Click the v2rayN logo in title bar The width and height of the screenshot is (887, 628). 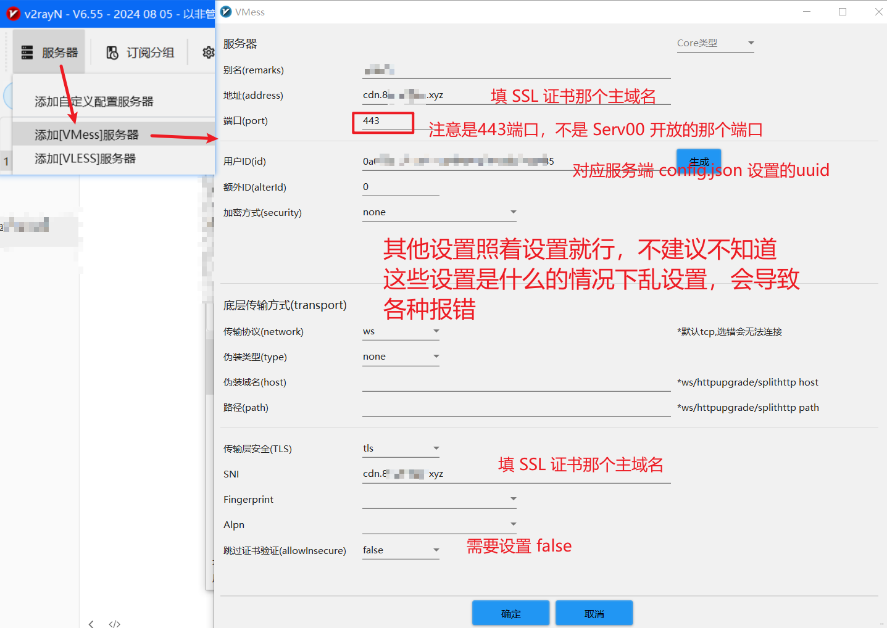pos(12,14)
